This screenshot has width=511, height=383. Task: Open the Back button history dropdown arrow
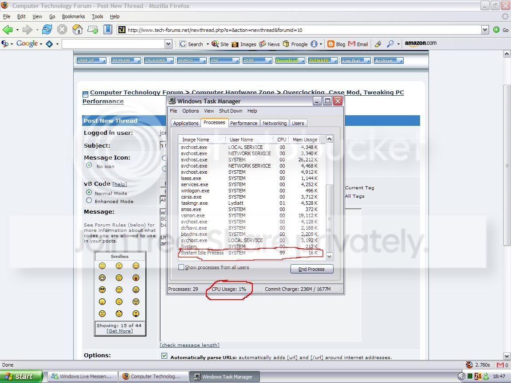(x=17, y=30)
